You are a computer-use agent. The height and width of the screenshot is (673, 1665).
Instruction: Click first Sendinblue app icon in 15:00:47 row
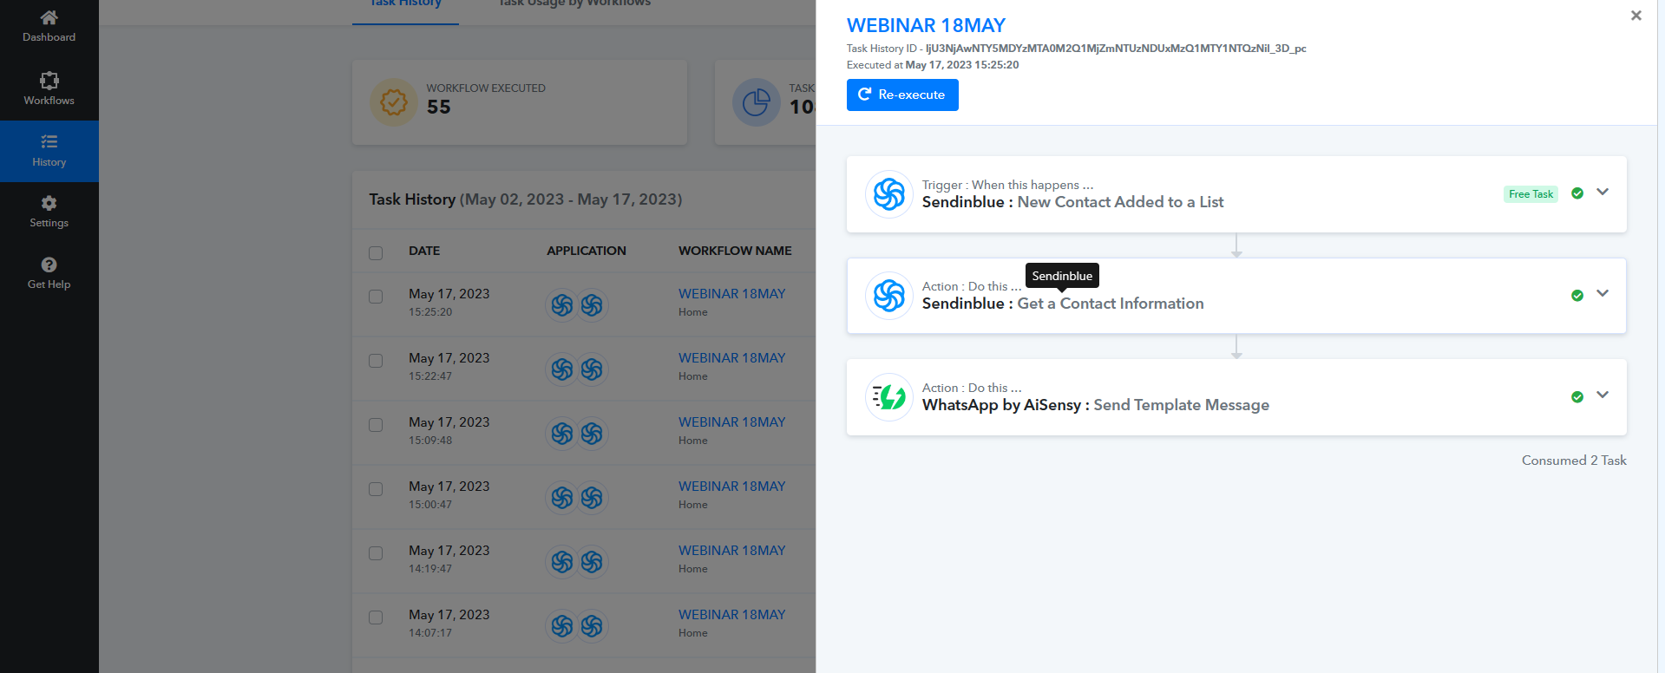(562, 498)
